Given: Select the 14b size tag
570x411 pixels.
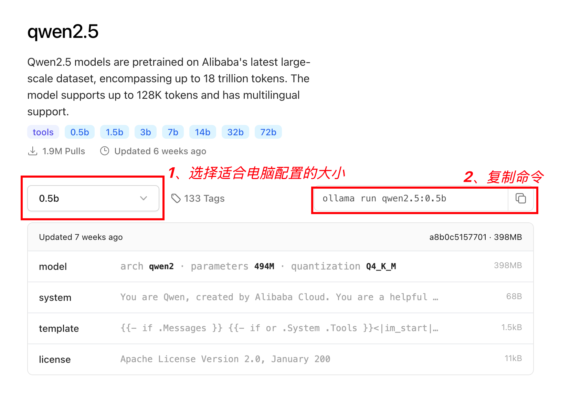Looking at the screenshot, I should (202, 132).
